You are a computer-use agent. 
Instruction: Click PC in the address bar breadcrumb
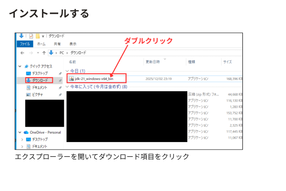(62, 53)
